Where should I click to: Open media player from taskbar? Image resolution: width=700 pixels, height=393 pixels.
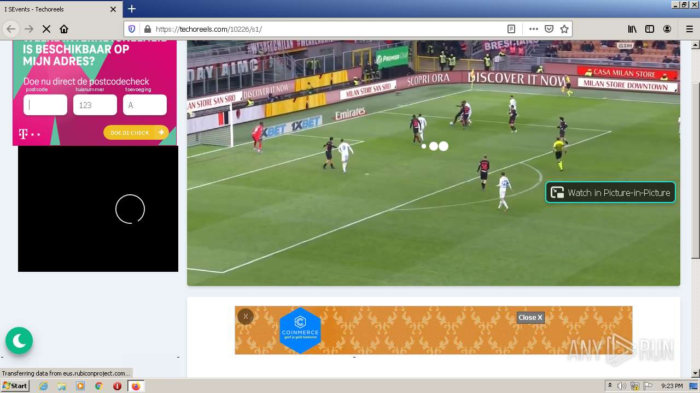[80, 386]
